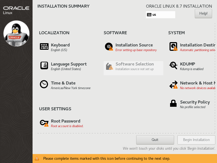Open Installation Source label
This screenshot has width=217, height=163.
coord(134,45)
